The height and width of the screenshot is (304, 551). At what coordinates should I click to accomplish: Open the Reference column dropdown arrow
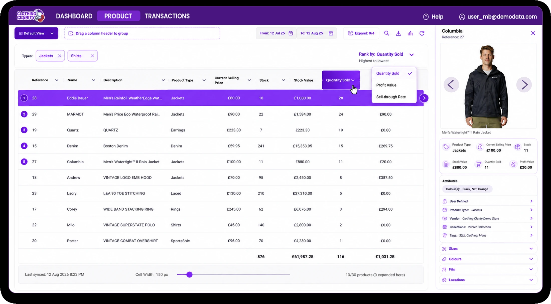click(x=57, y=80)
